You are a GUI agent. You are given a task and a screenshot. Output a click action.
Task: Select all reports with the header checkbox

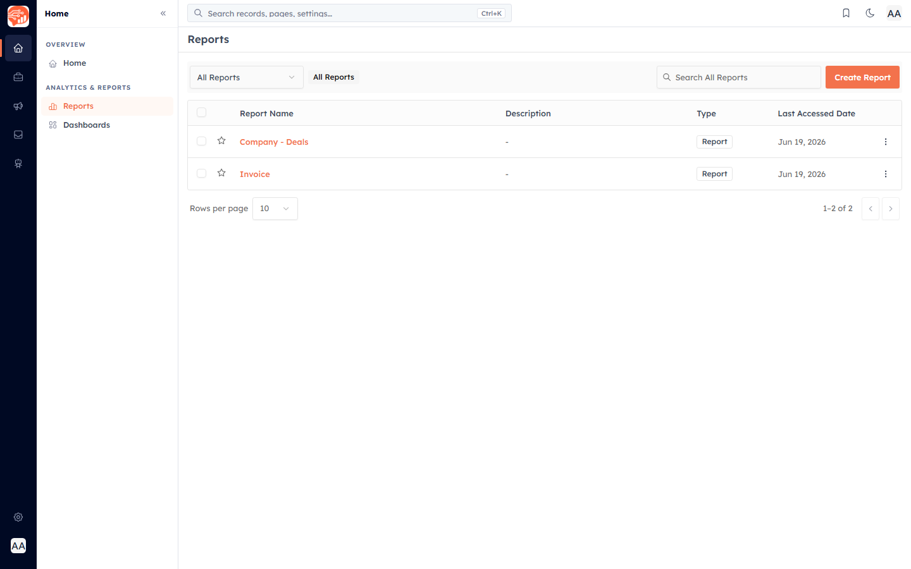tap(201, 113)
